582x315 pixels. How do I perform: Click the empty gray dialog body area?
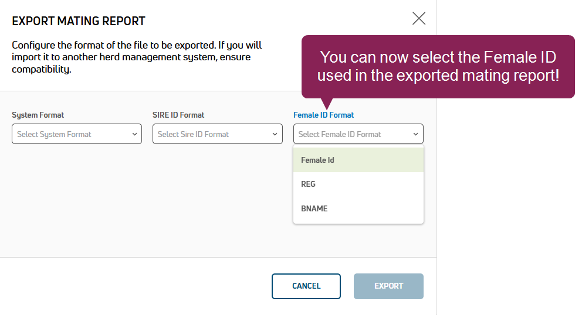point(147,205)
